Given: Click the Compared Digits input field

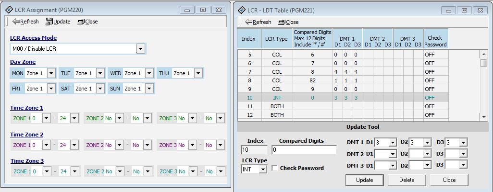Looking at the screenshot, I should coord(304,150).
